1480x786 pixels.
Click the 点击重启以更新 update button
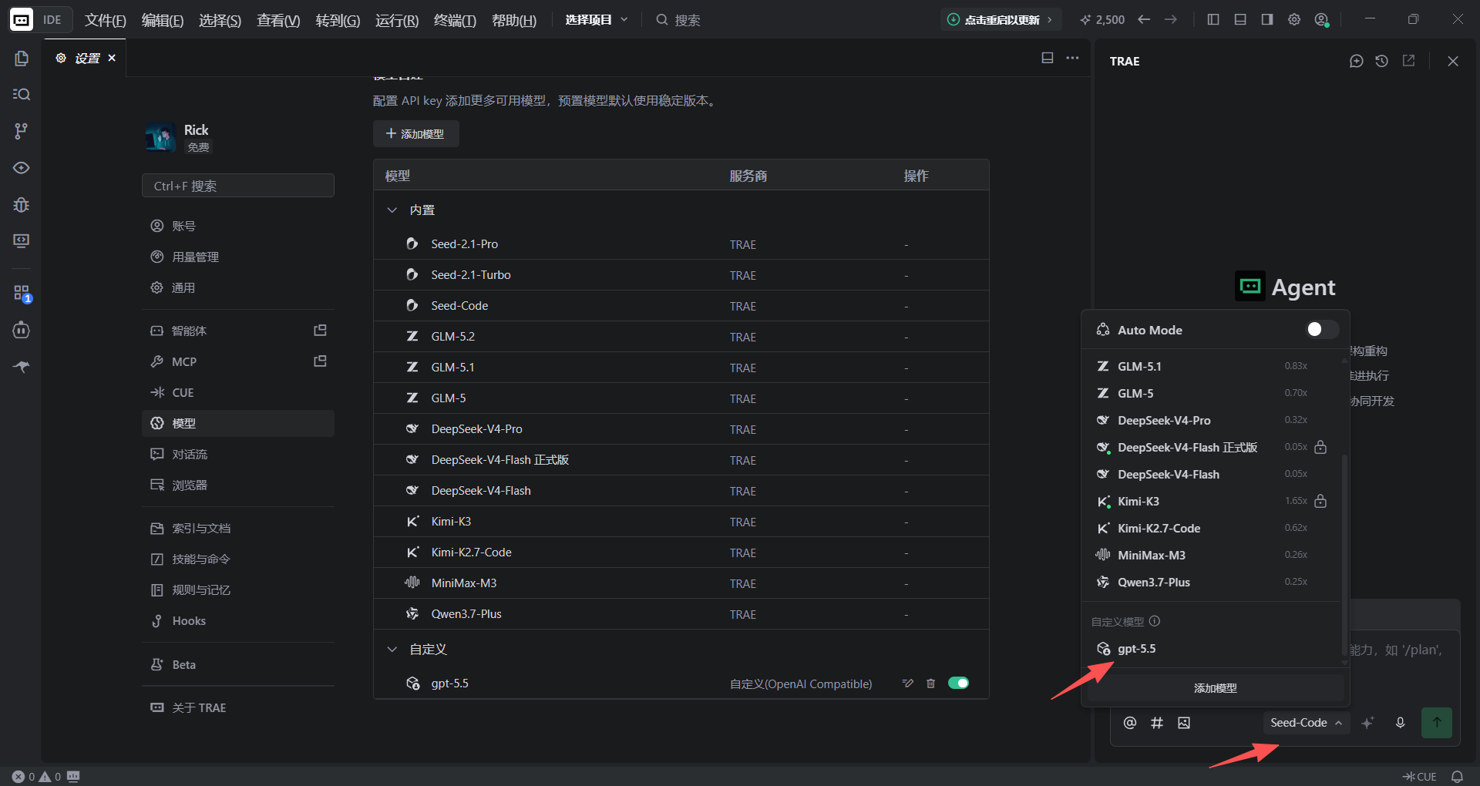(1001, 20)
